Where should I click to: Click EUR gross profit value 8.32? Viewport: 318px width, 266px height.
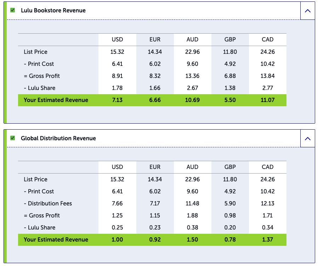click(155, 76)
